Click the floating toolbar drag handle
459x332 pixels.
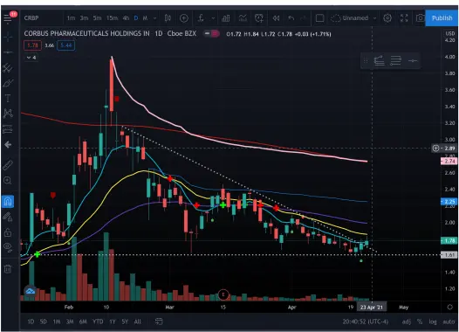(365, 60)
